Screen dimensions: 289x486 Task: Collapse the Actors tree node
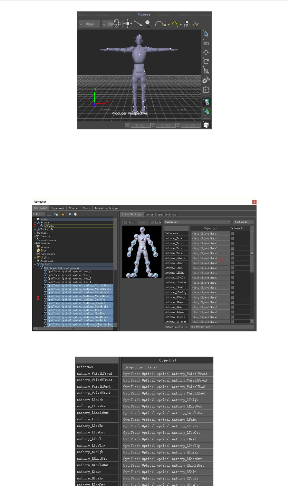coord(35,222)
